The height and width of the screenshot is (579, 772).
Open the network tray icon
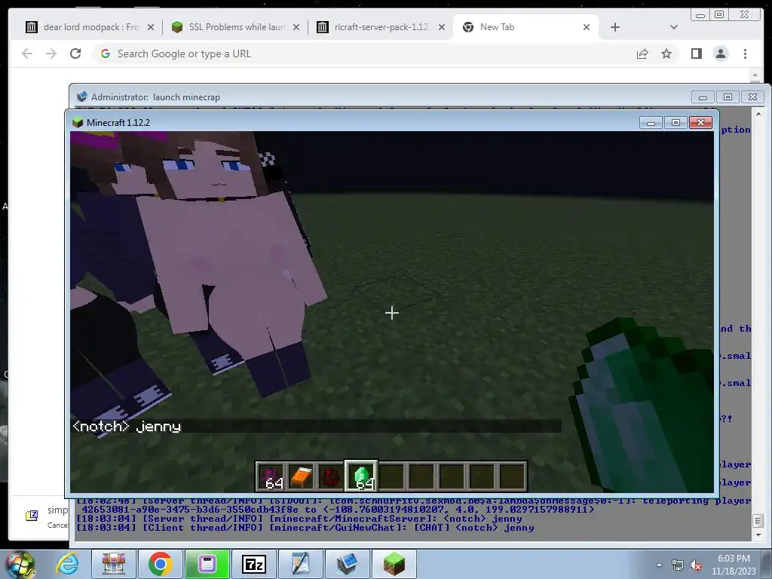point(678,565)
